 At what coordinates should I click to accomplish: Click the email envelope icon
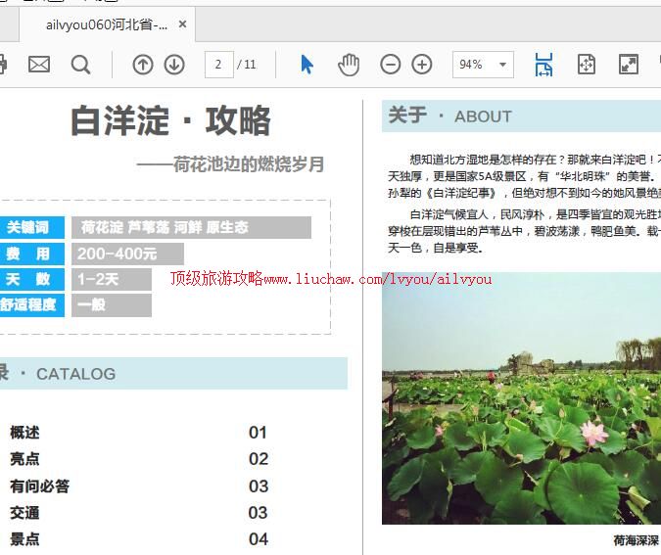tap(38, 65)
